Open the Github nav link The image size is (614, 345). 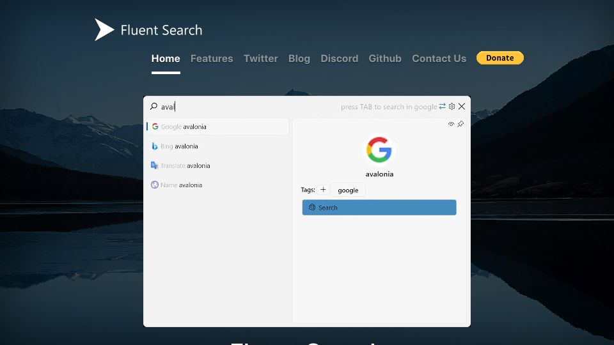coord(385,58)
